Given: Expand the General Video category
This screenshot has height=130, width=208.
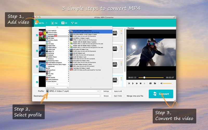Looking at the screenshot, I should tap(57, 32).
